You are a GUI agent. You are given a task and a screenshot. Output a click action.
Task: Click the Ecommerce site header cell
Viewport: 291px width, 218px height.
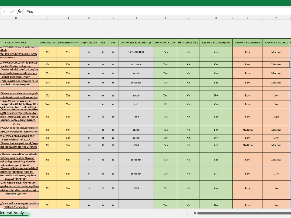click(x=68, y=42)
